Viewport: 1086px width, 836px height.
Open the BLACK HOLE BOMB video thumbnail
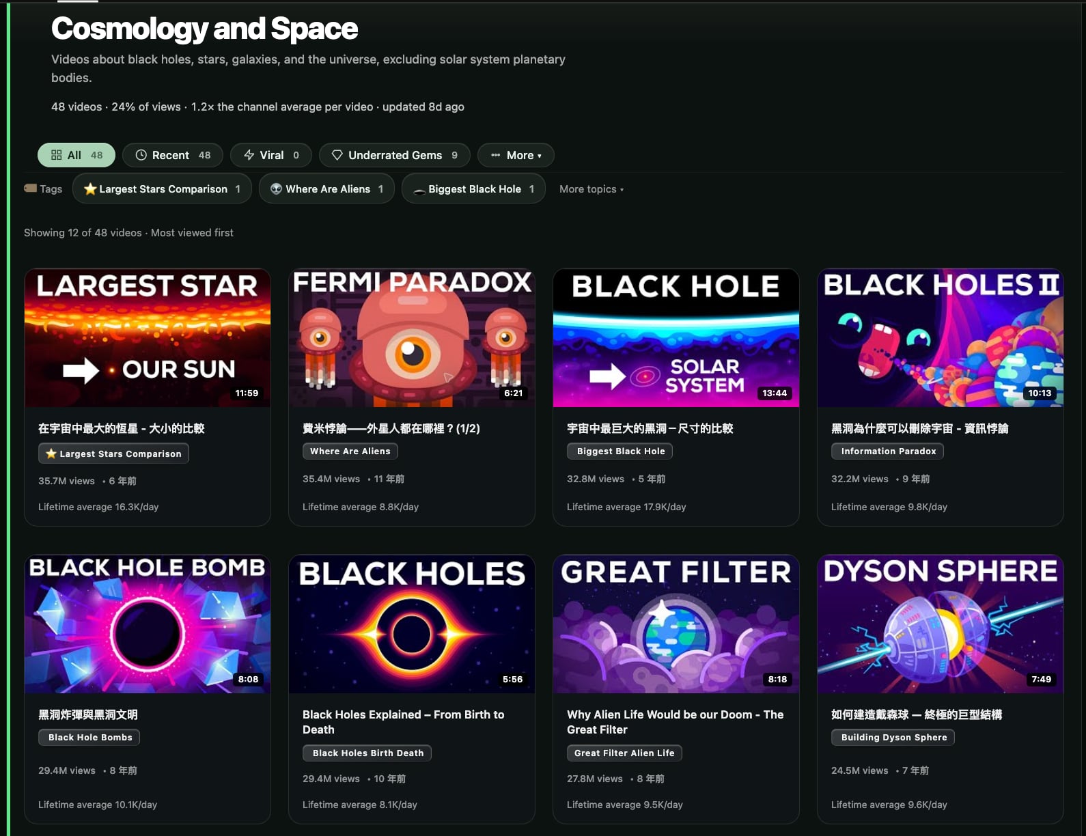click(x=148, y=624)
